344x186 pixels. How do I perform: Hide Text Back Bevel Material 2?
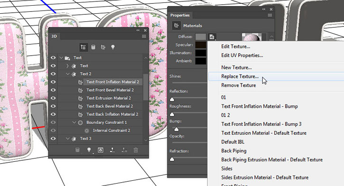(x=53, y=106)
